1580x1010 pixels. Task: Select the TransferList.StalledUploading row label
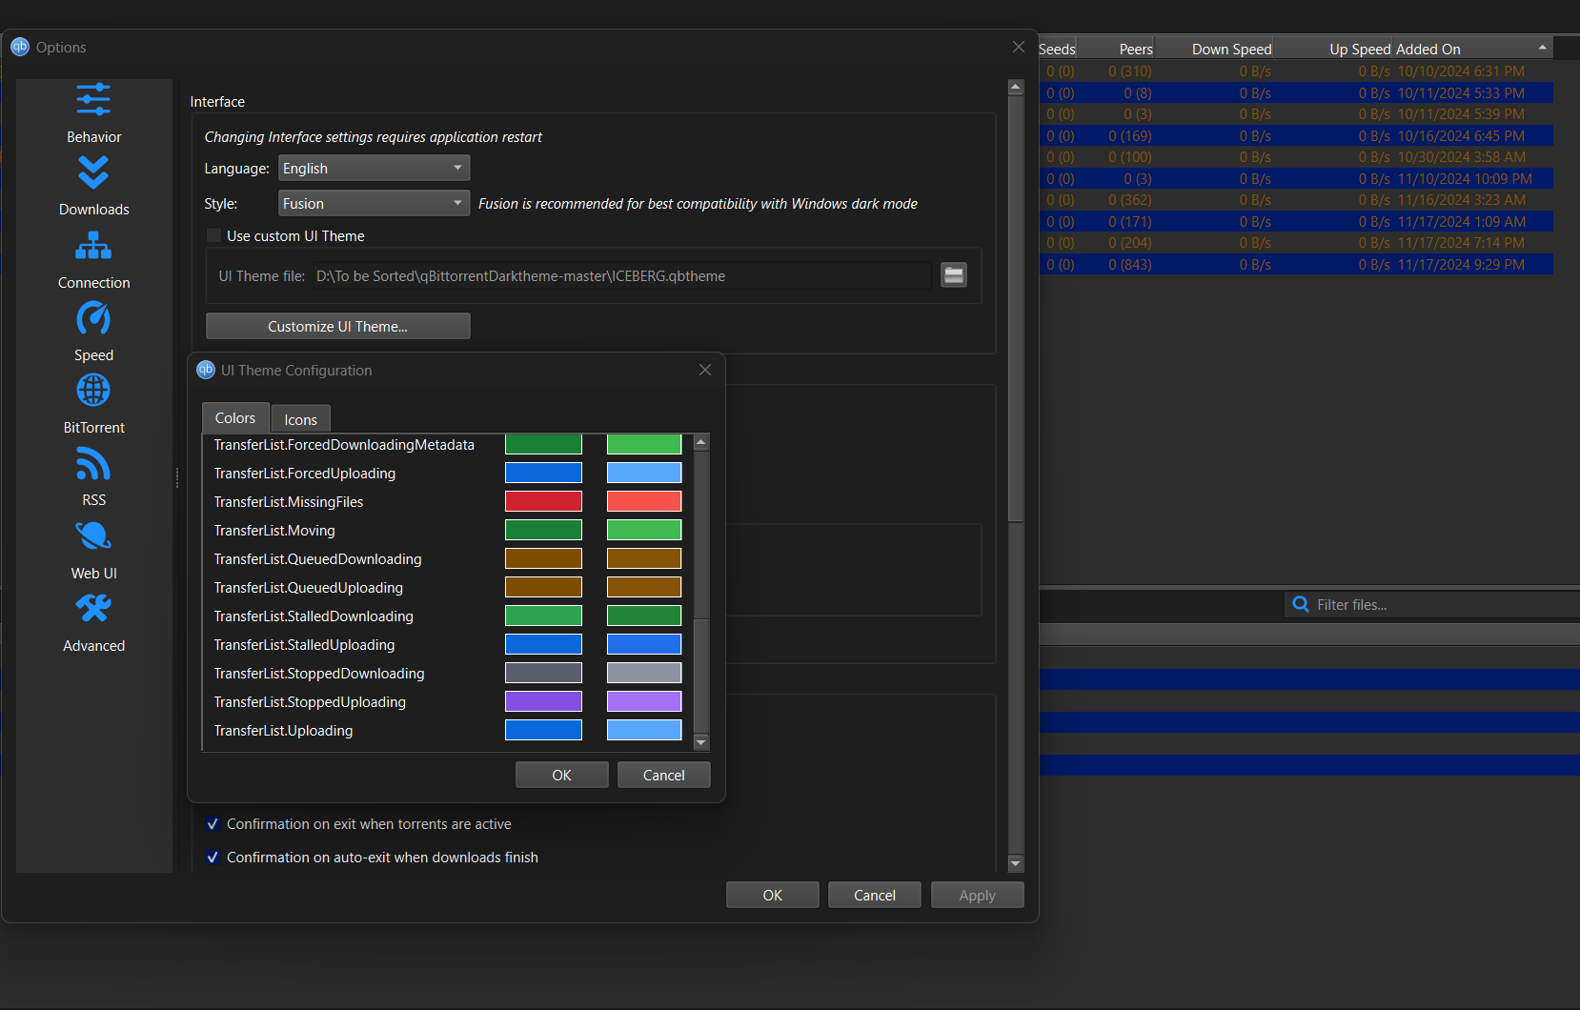(304, 644)
